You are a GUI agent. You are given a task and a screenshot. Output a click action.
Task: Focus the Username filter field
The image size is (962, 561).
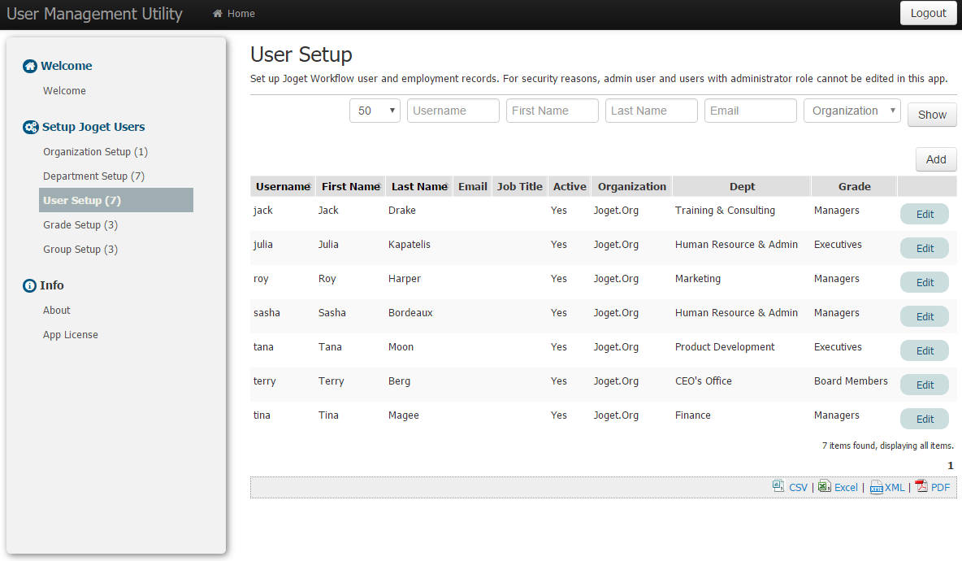453,111
